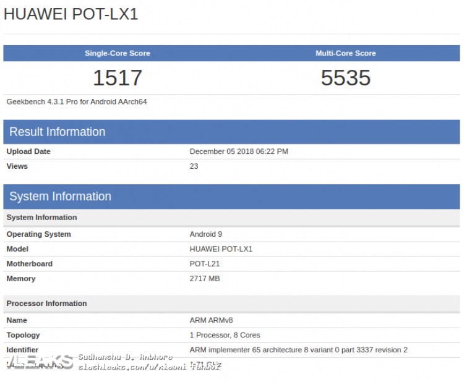Select the ARM ARMv8 processor name
The width and height of the screenshot is (464, 382).
211,320
